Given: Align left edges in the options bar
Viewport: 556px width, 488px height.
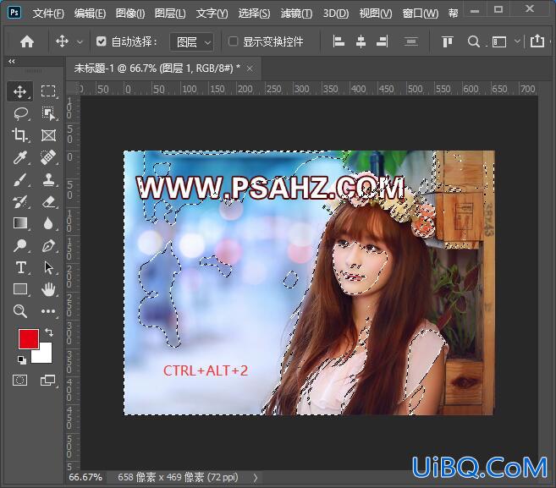Looking at the screenshot, I should click(x=339, y=41).
